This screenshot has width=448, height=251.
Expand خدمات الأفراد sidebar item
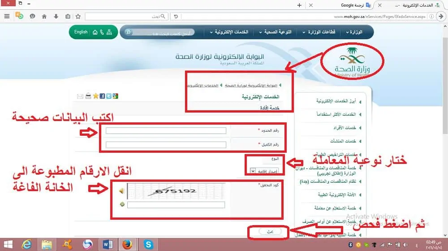pos(345,128)
